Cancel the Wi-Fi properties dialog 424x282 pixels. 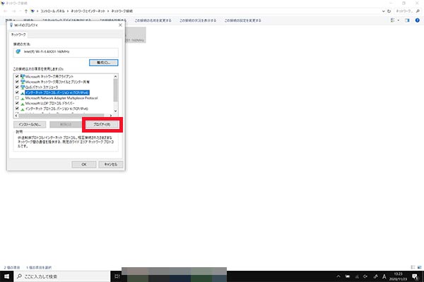(110, 163)
